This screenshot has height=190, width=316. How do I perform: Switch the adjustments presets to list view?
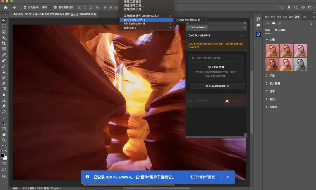[x=311, y=23]
